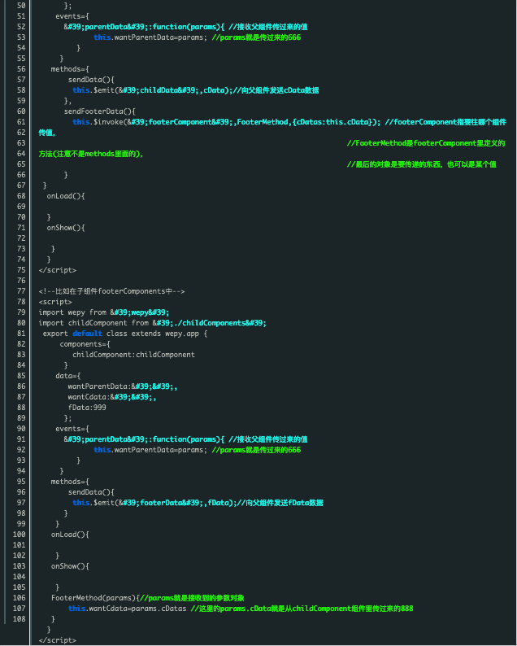This screenshot has width=517, height=646.
Task: Click the '$invoke' call on line 61
Action: click(227, 122)
